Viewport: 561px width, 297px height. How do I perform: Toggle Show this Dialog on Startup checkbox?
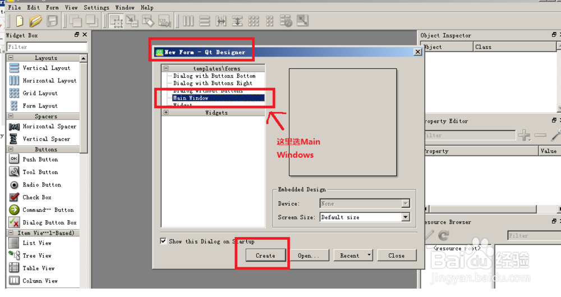[163, 241]
